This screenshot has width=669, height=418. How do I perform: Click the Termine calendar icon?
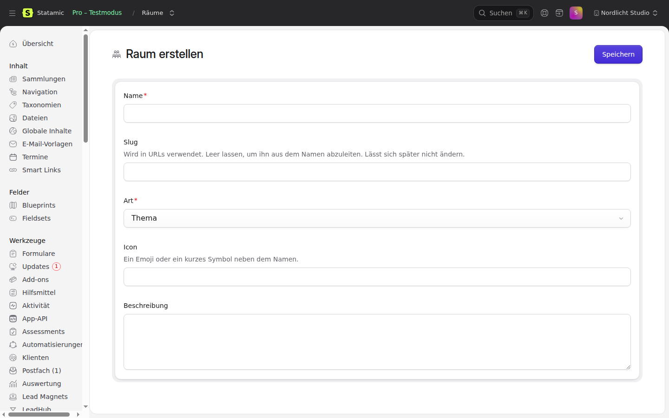point(13,157)
